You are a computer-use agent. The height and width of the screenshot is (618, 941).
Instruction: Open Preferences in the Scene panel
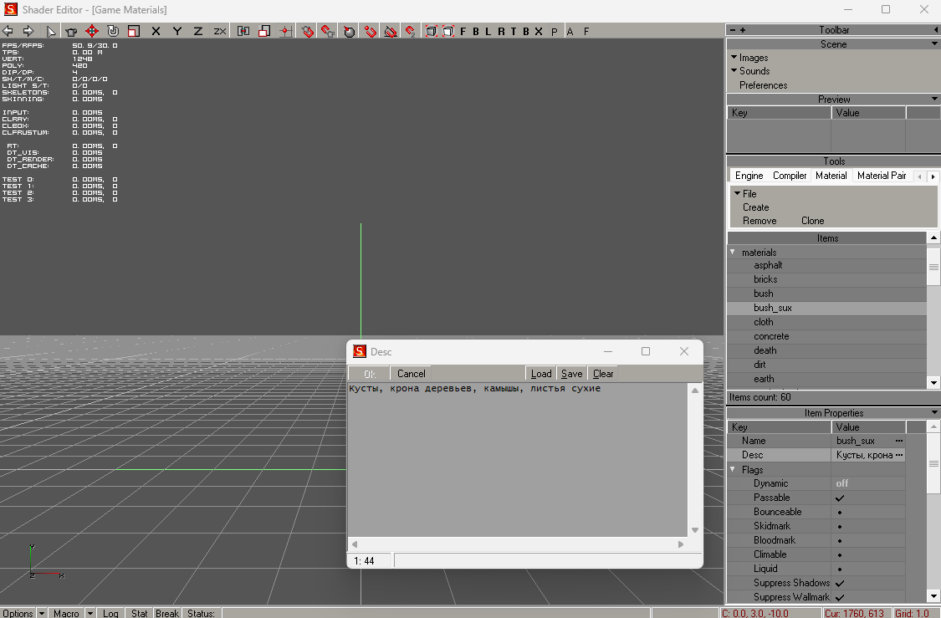click(x=764, y=85)
